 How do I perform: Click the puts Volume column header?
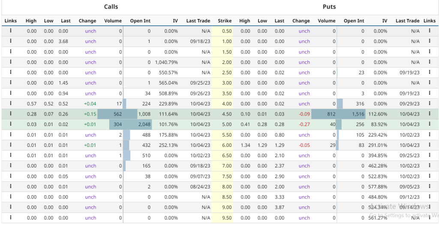(x=326, y=21)
